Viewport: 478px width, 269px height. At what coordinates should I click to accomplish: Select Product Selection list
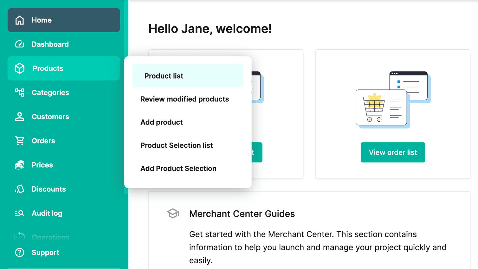click(x=177, y=145)
